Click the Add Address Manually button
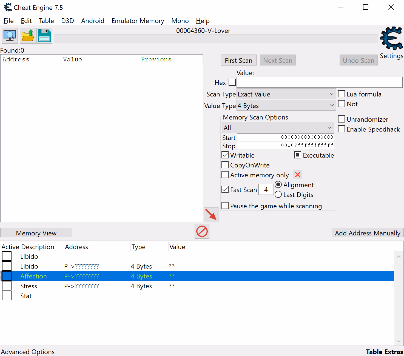The width and height of the screenshot is (404, 356). [367, 233]
